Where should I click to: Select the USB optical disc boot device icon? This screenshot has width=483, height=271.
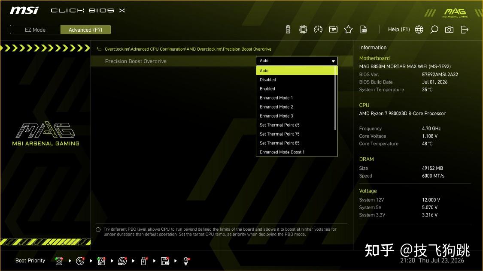coord(122,261)
